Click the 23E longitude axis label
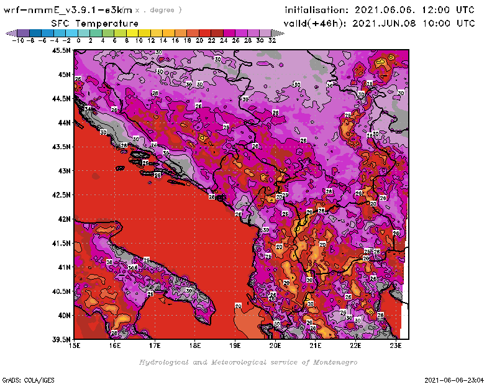The height and width of the screenshot is (384, 497). click(x=396, y=345)
